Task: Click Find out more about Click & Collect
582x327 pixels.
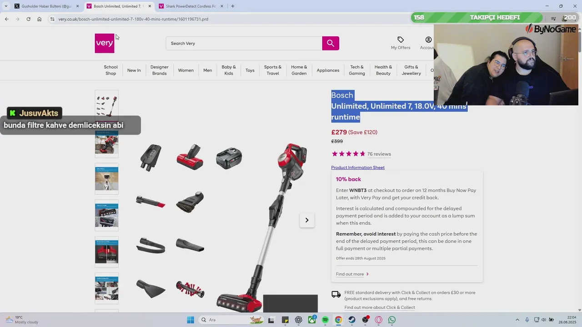Action: (x=380, y=307)
